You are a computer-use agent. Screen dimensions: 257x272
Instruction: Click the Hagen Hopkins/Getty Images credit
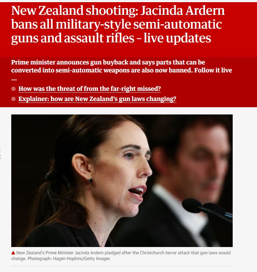tap(81, 259)
